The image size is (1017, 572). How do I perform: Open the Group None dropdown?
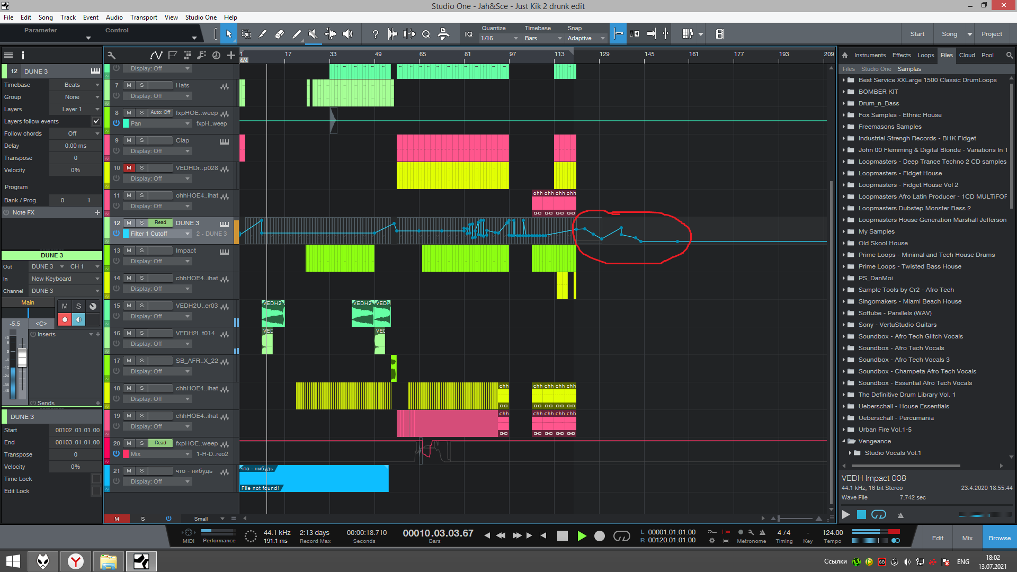[x=75, y=97]
